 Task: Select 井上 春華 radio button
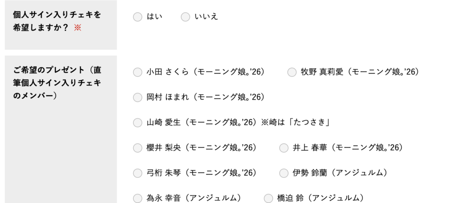[284, 148]
